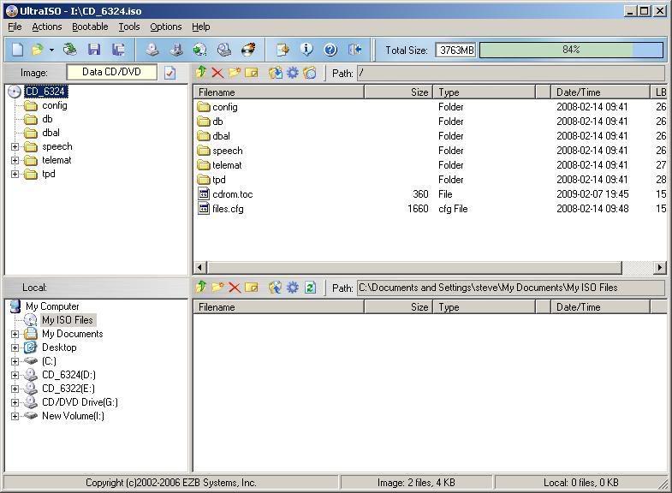Click the Rename icon in local pane toolbar
The image size is (672, 493).
[x=252, y=287]
